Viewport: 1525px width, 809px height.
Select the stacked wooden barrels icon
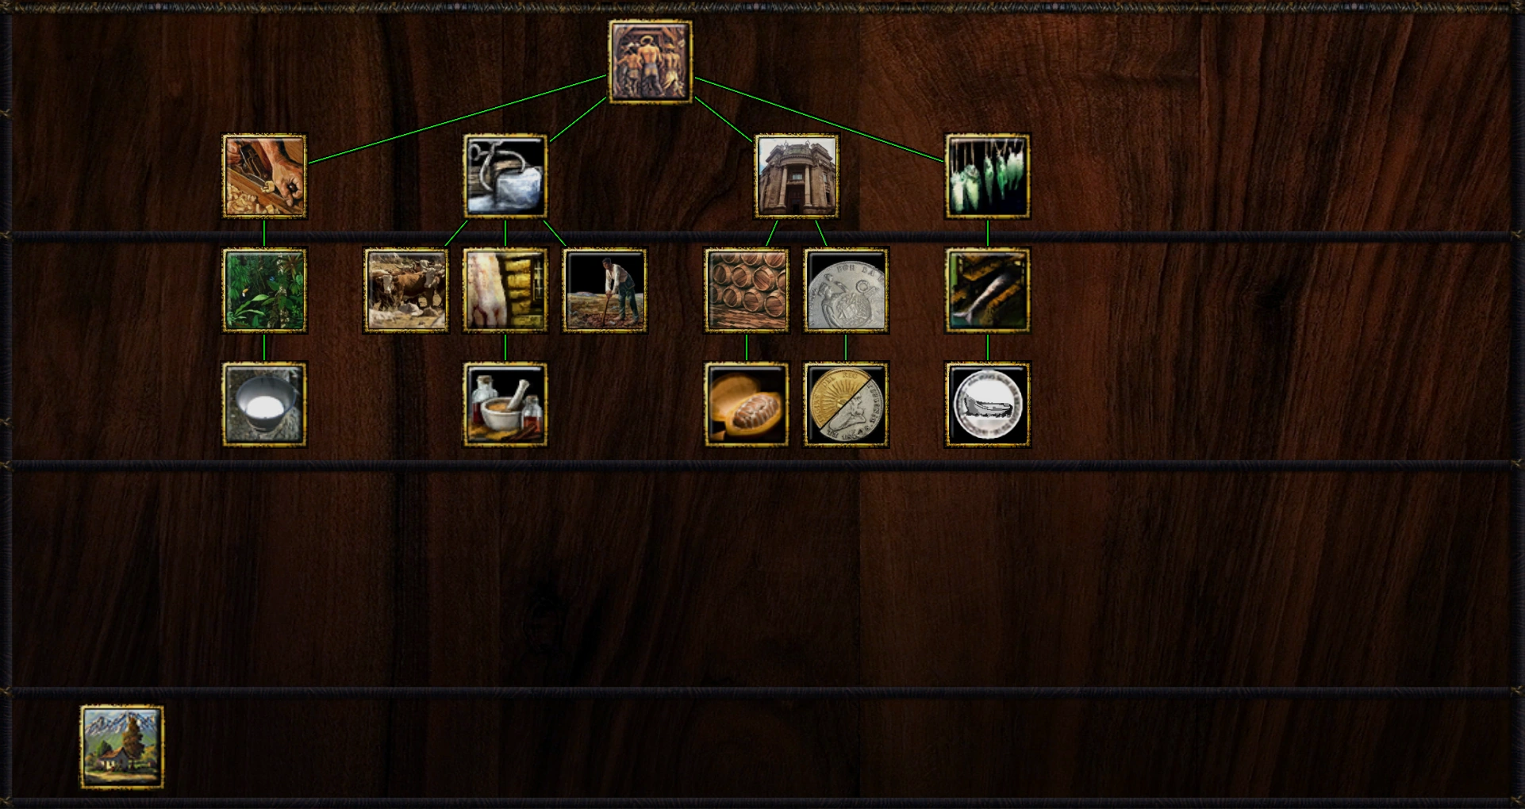tap(747, 290)
